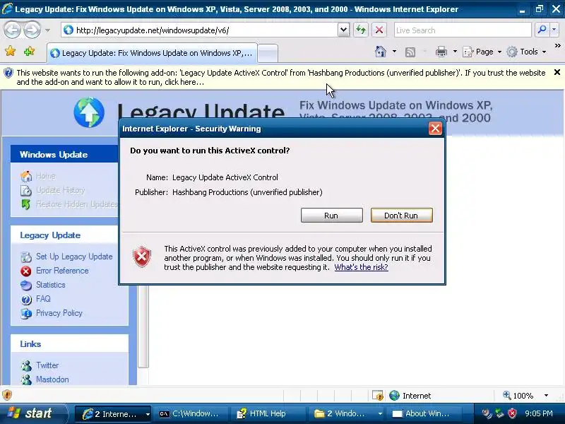The image size is (565, 424).
Task: Click the information bar add-on message
Action: pyautogui.click(x=281, y=77)
